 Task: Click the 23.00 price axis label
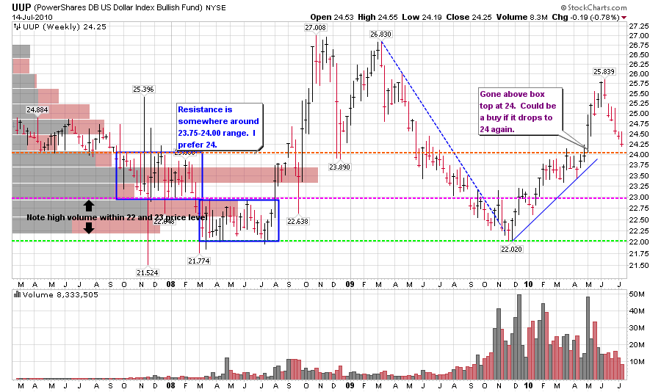(639, 197)
